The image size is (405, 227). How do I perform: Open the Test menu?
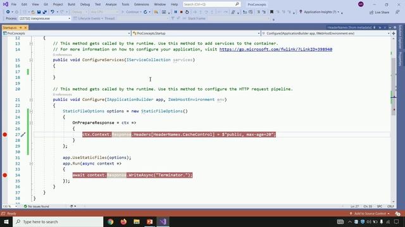(97, 4)
